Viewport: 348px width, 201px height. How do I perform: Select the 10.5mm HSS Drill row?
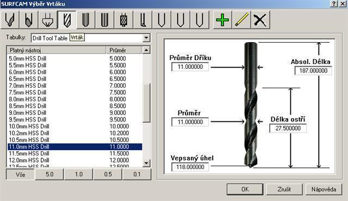pos(75,140)
